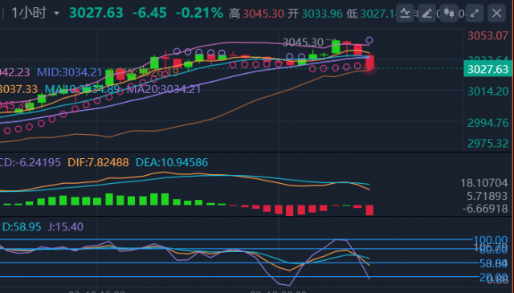Click the 100.00 KDJ level label
The height and width of the screenshot is (293, 514).
coord(491,239)
